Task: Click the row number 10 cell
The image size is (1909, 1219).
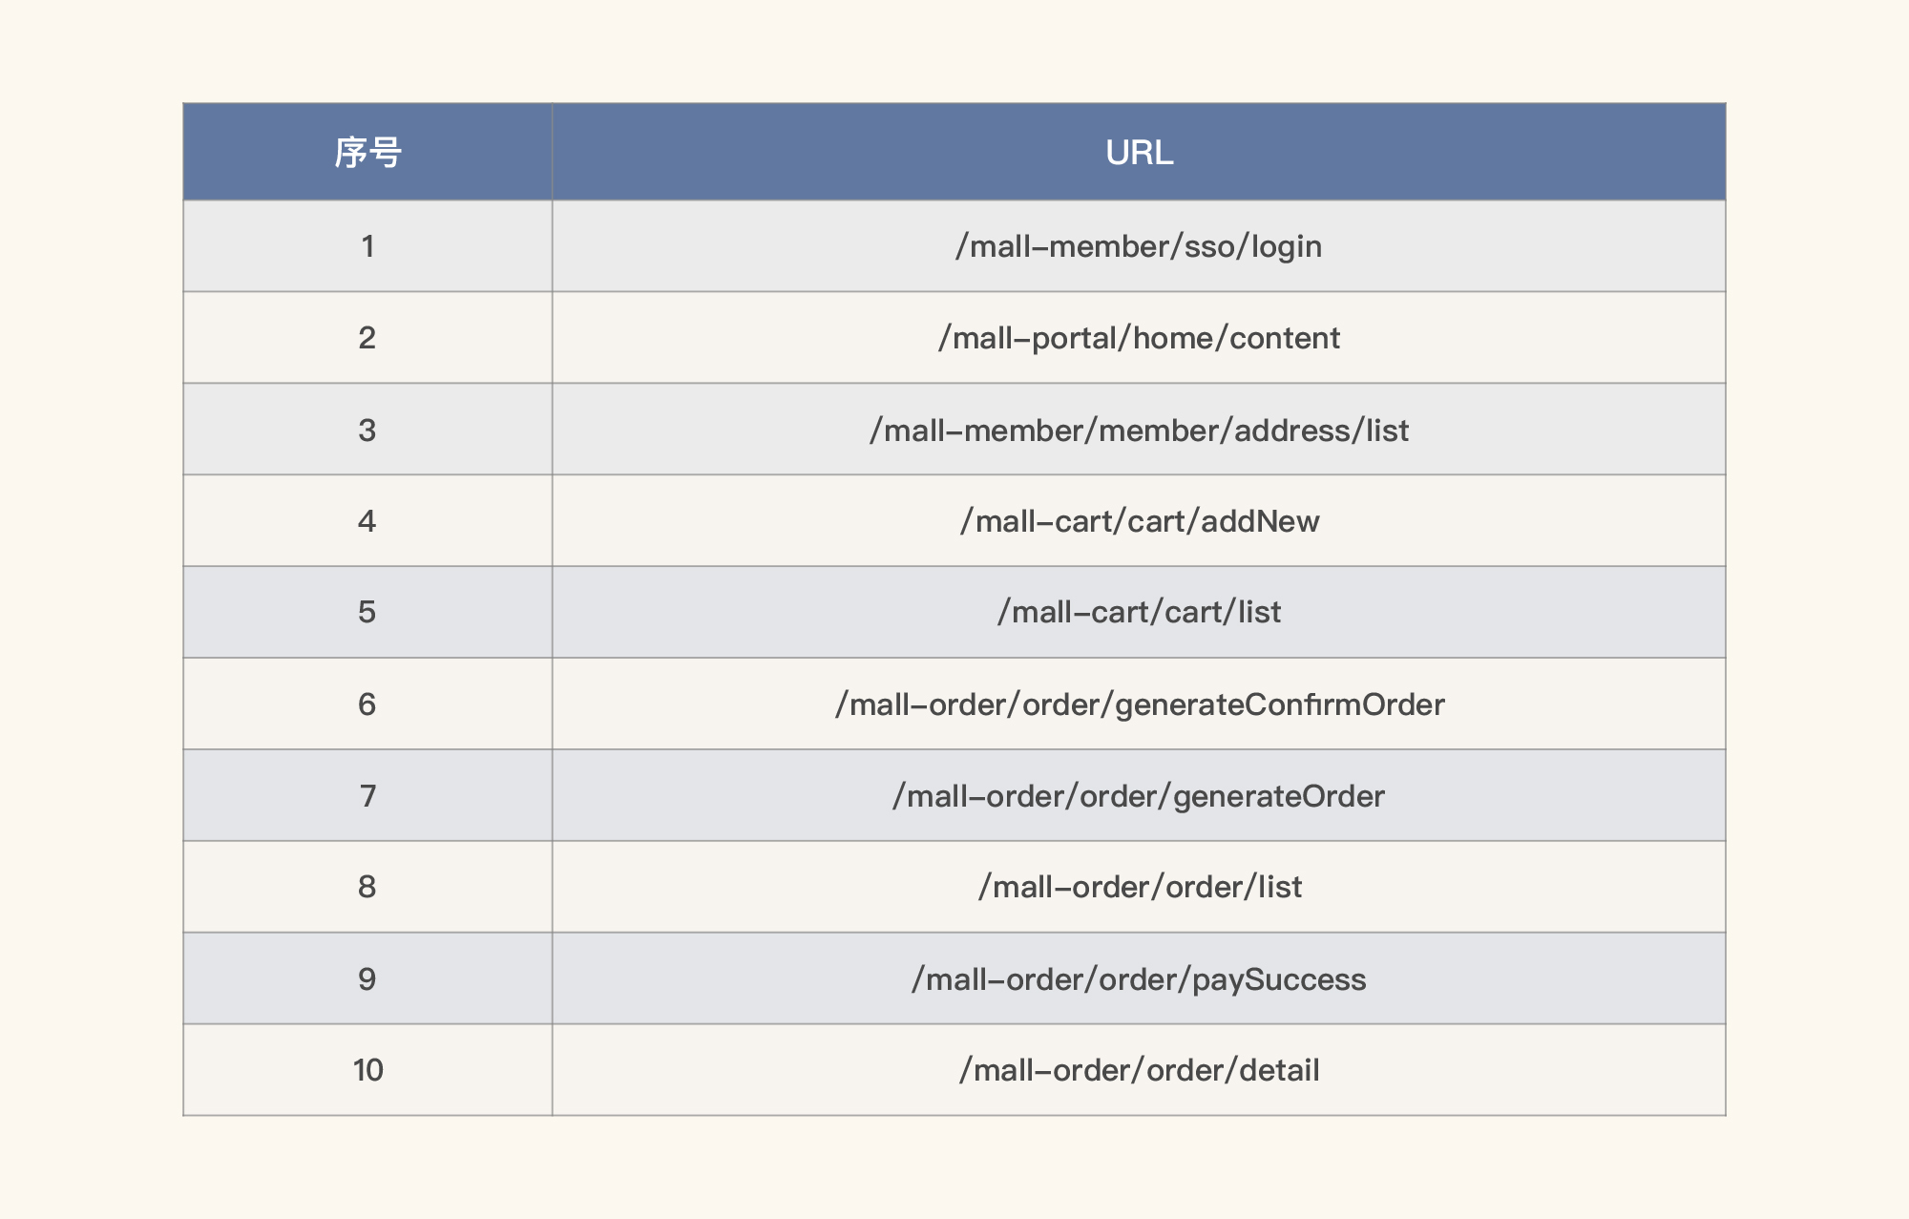Action: click(x=367, y=1071)
